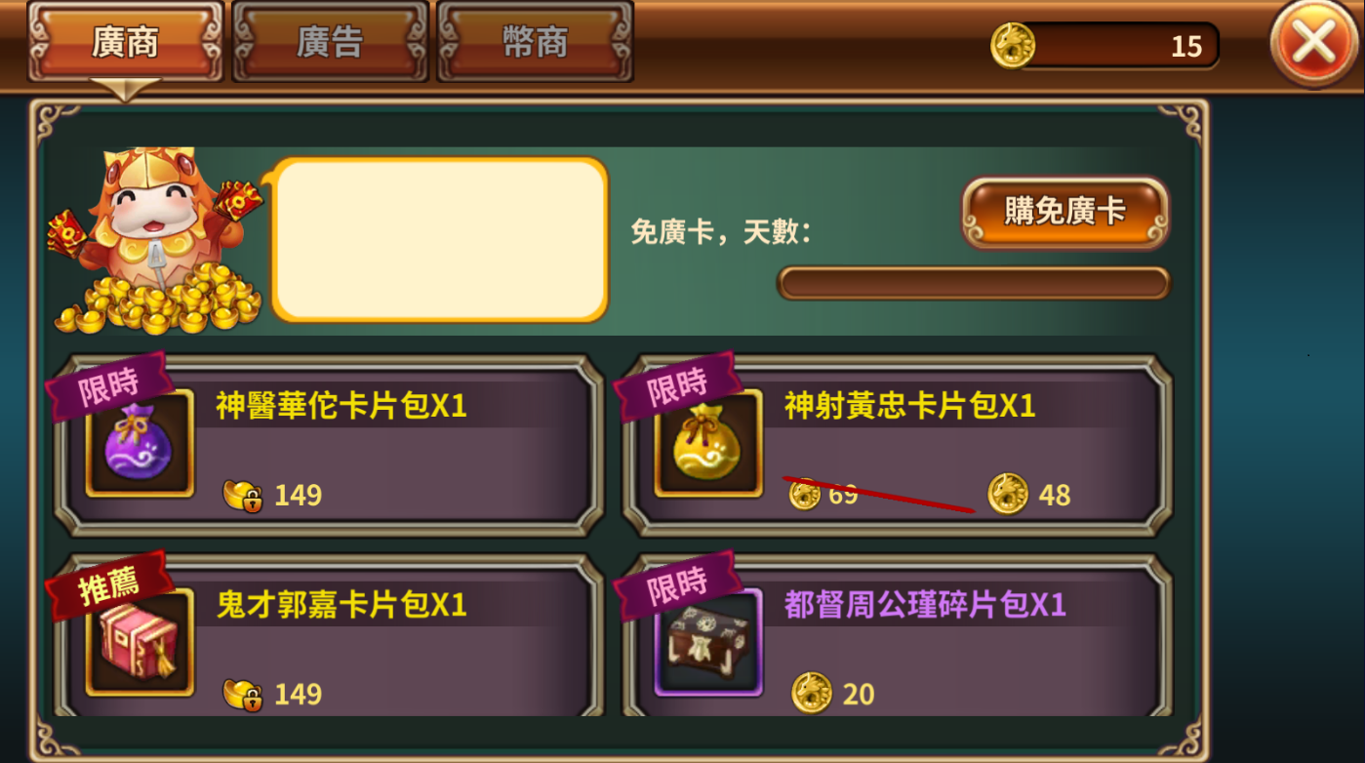1365x763 pixels.
Task: Close the shop with the red X button
Action: coord(1315,43)
